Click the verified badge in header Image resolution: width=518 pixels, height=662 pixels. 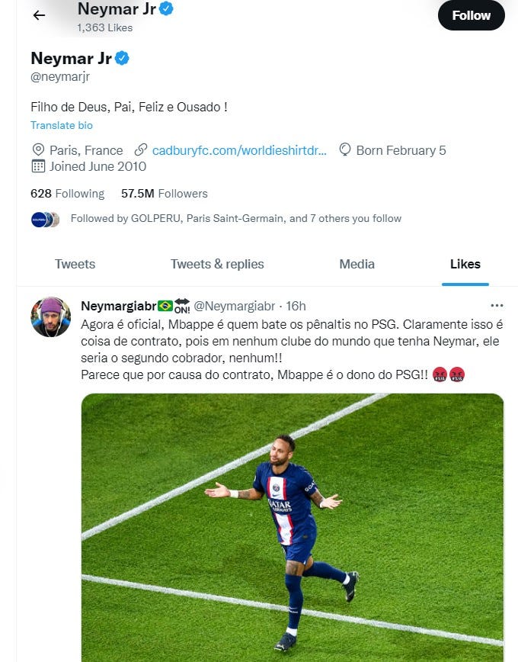(x=166, y=9)
